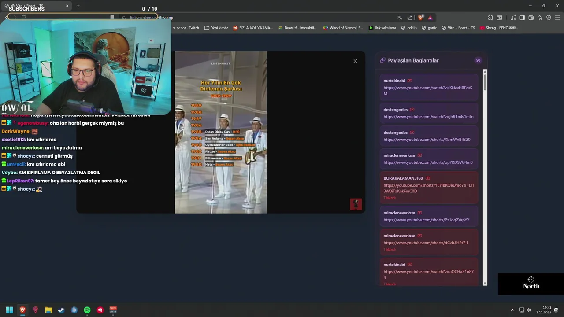The width and height of the screenshot is (564, 317).
Task: Open the superior - Twitch bookmark
Action: coord(186,28)
